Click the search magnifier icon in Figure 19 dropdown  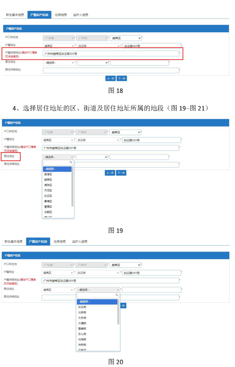click(x=71, y=162)
